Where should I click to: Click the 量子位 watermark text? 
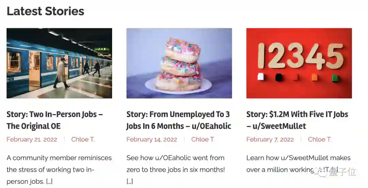pos(342,172)
